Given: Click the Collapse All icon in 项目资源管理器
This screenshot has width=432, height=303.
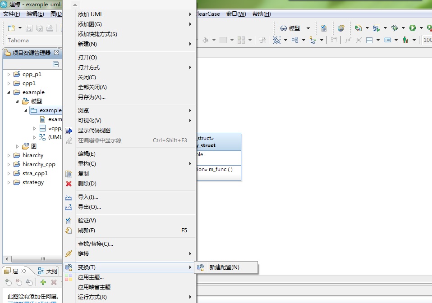Looking at the screenshot, I should click(x=55, y=64).
